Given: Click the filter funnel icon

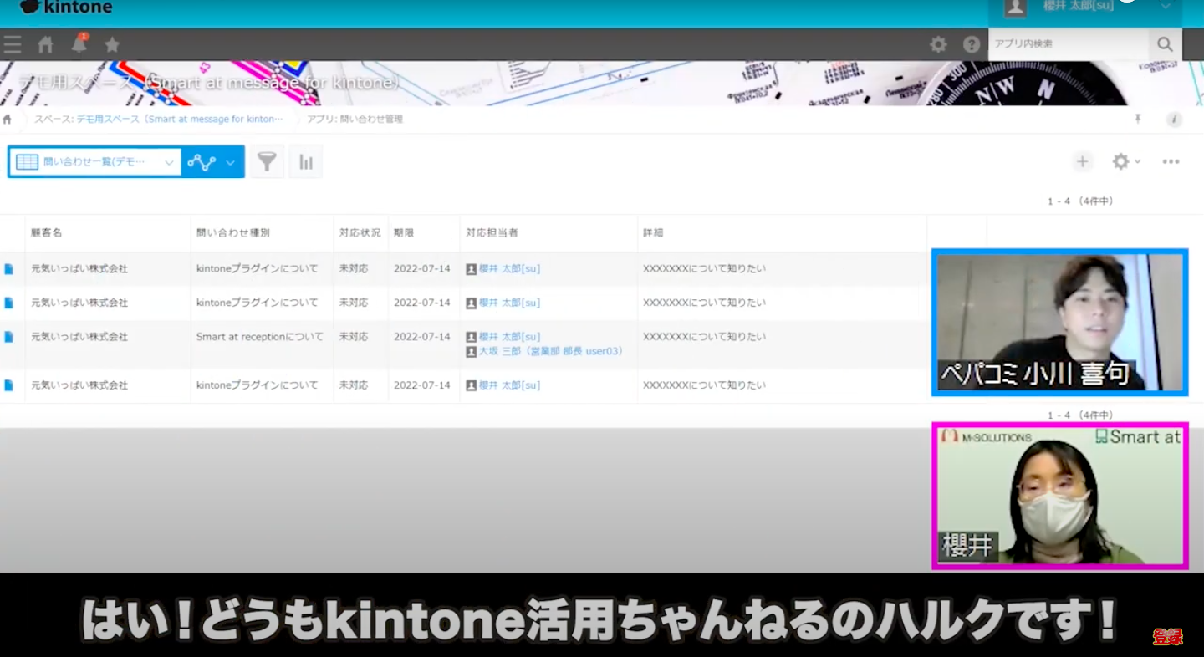Looking at the screenshot, I should 267,160.
